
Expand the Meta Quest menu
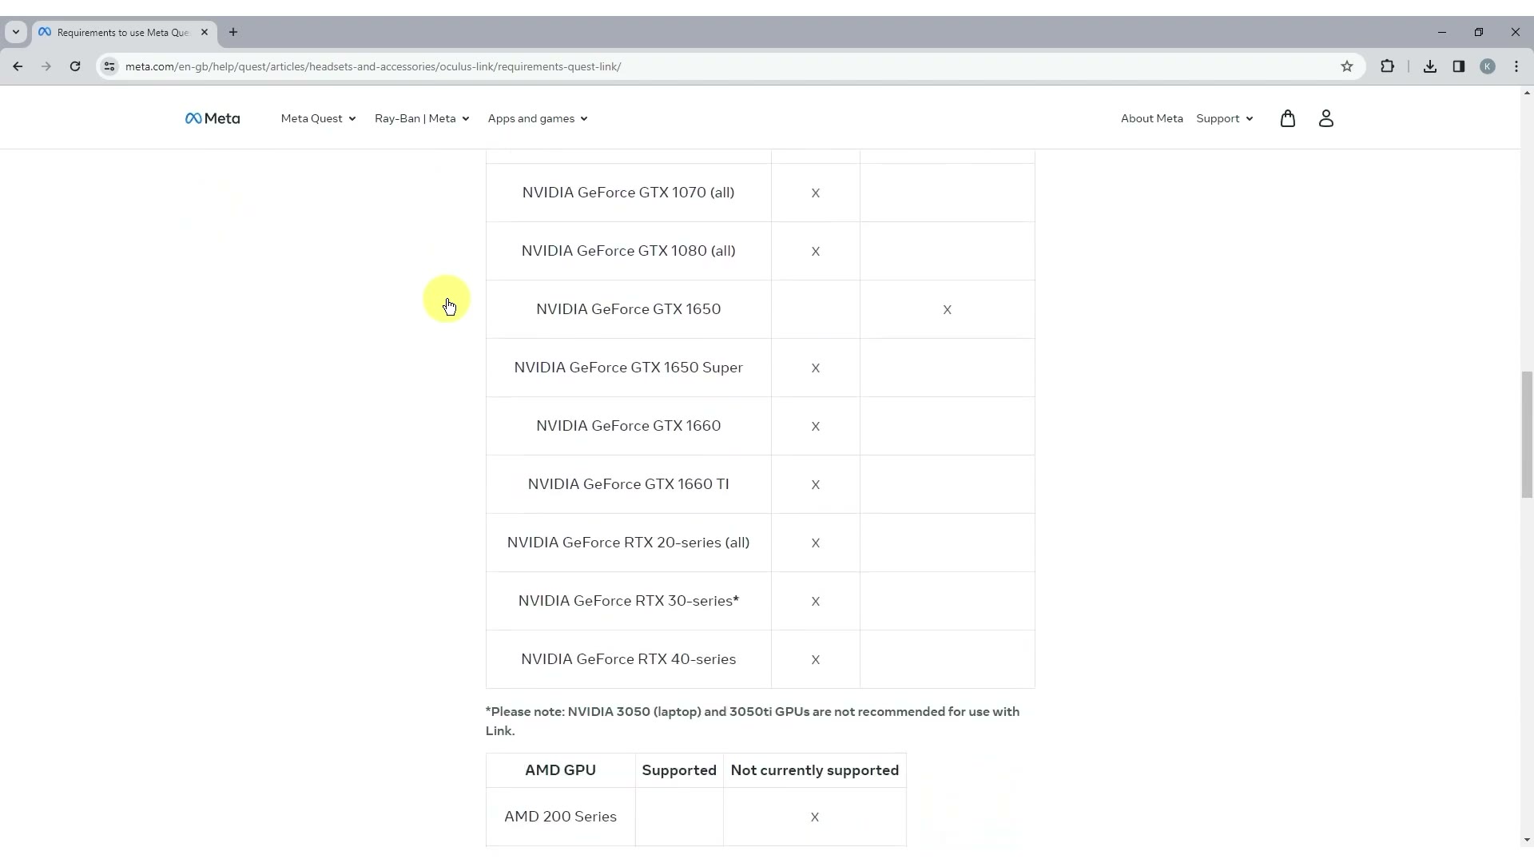tap(318, 118)
